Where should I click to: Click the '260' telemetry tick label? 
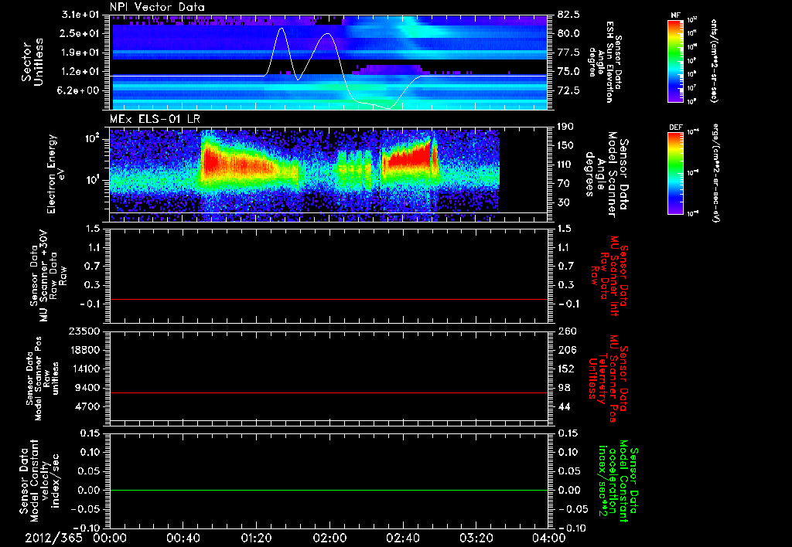tap(567, 331)
